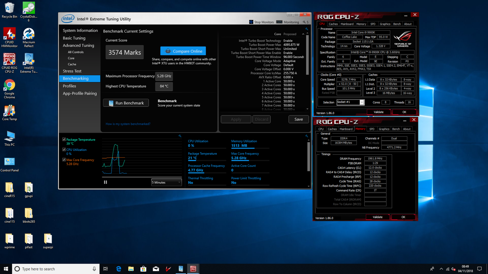Select Advanced Tuning in XTU sidebar
This screenshot has height=274, width=488.
pyautogui.click(x=78, y=45)
